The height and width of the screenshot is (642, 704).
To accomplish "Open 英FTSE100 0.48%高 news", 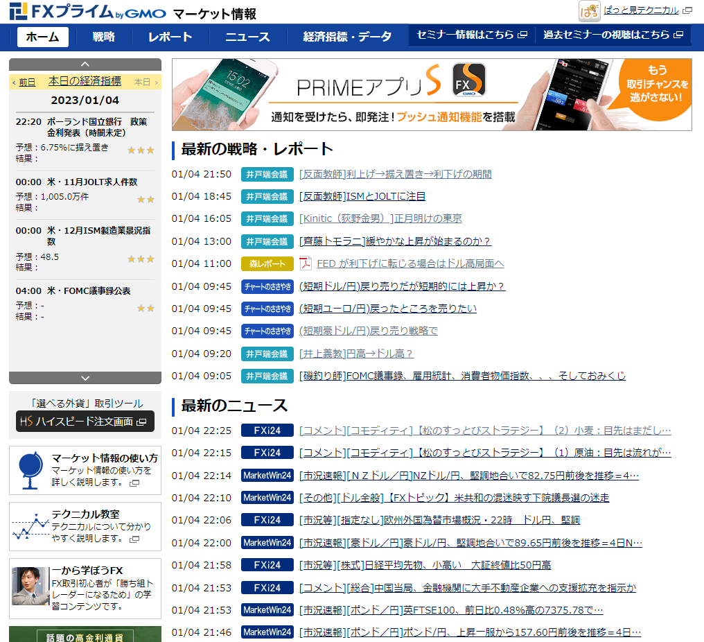I will [451, 610].
